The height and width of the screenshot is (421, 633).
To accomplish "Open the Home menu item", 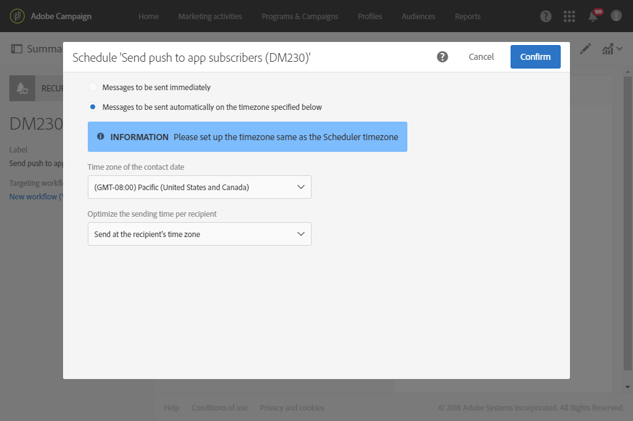I will pos(148,17).
